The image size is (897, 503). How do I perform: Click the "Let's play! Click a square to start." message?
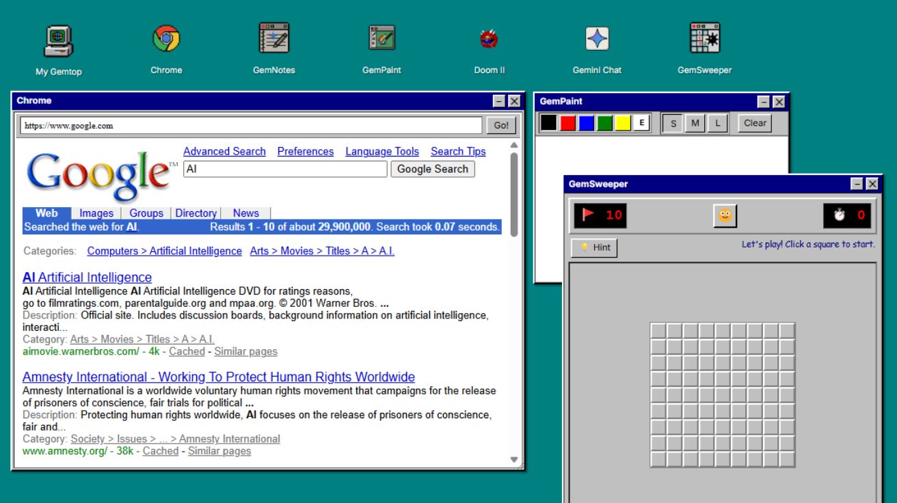(x=808, y=244)
